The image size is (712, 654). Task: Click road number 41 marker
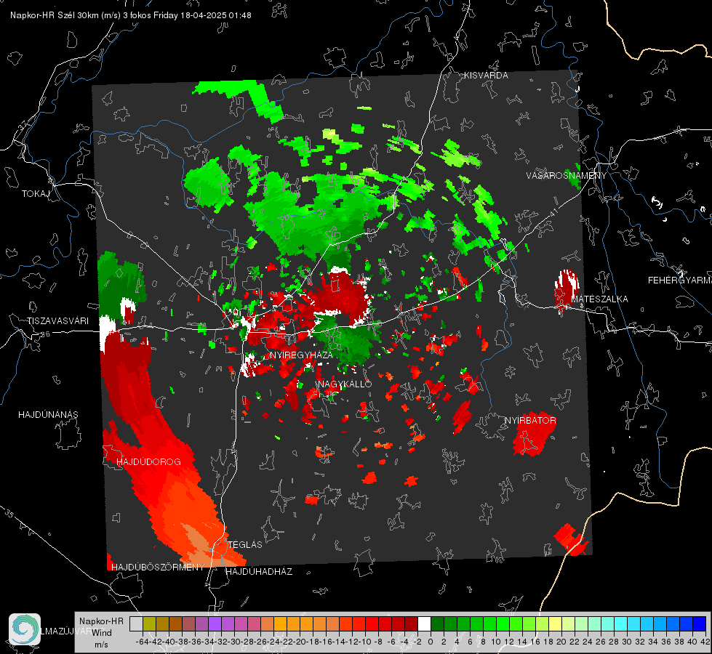click(553, 212)
